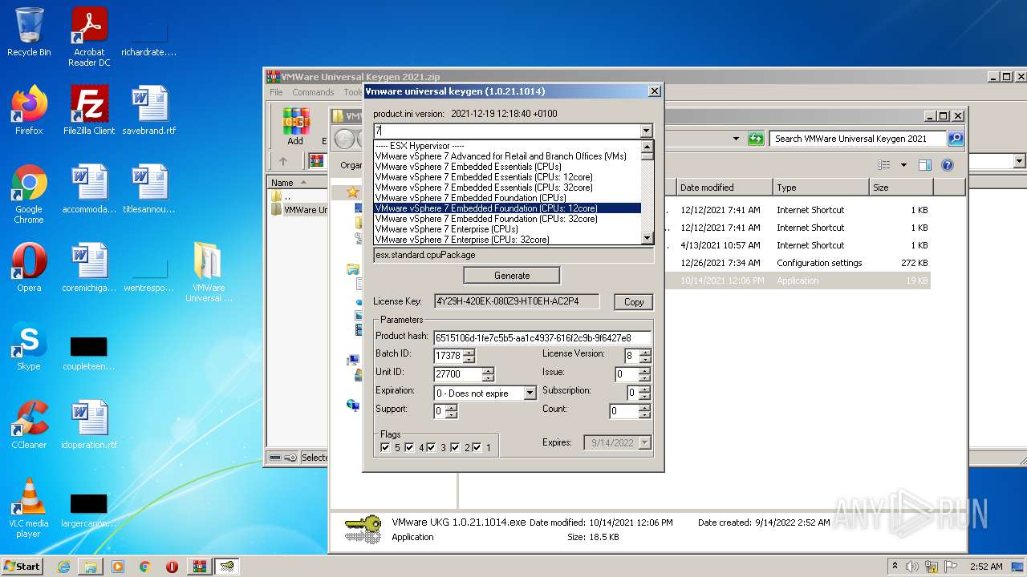1027x577 pixels.
Task: Click the product list scrollbar up arrow
Action: click(x=647, y=146)
